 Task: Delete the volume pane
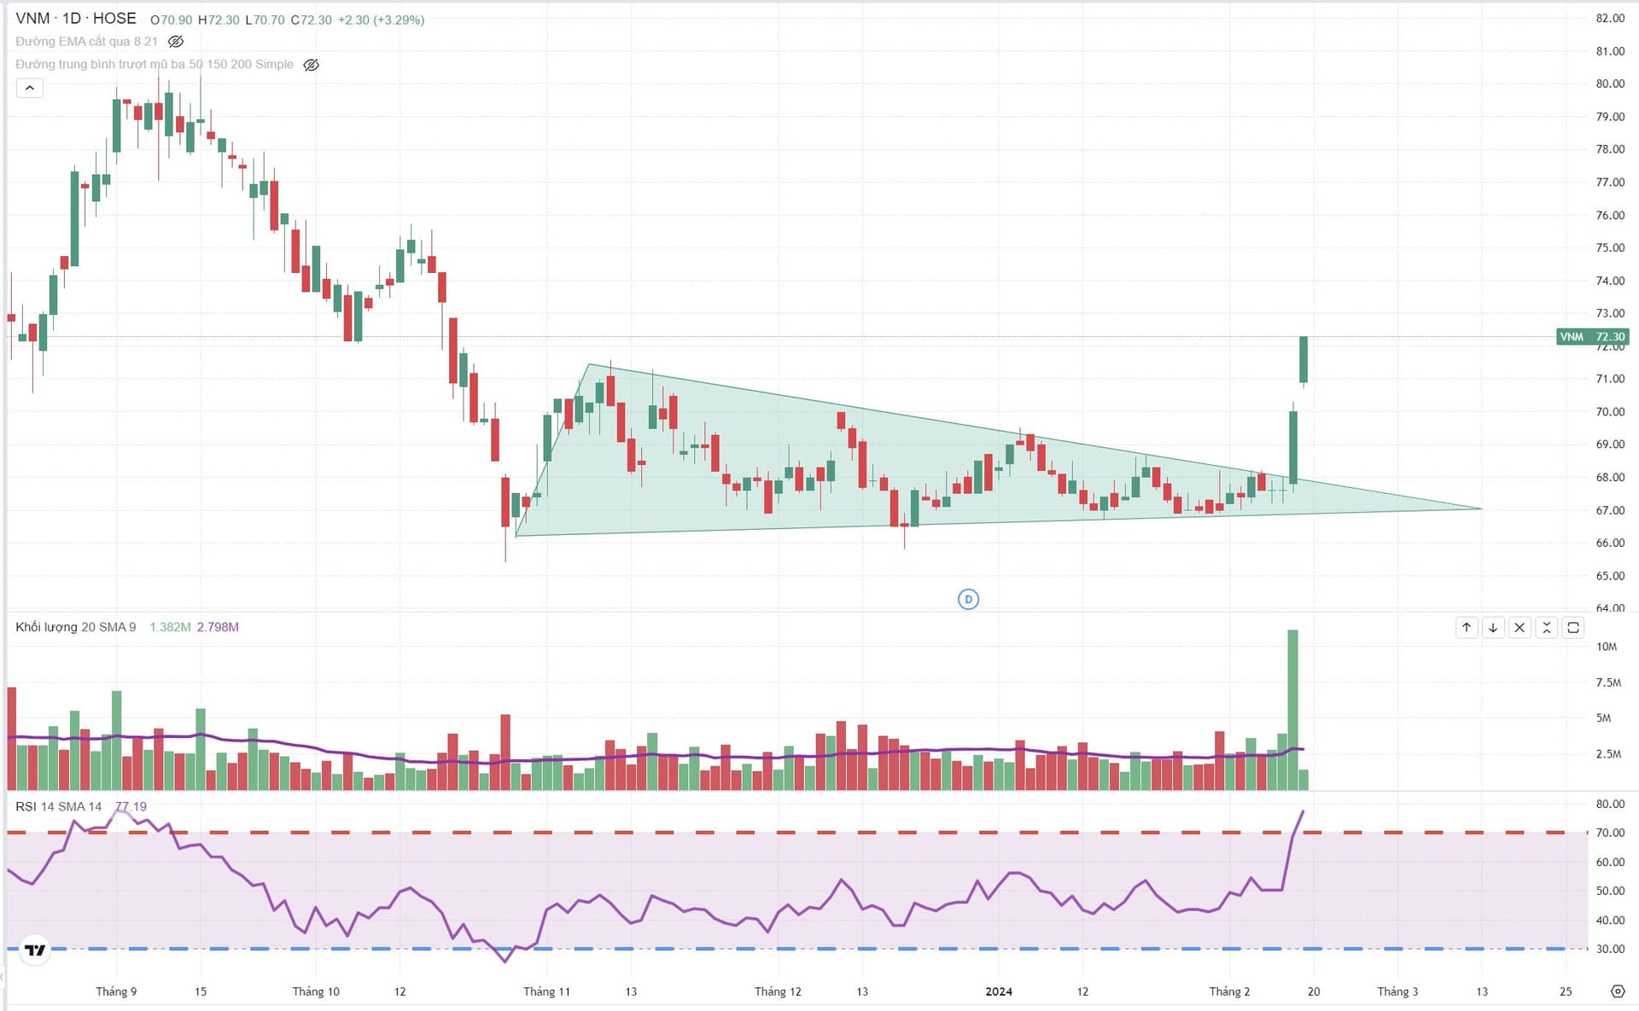tap(1519, 628)
